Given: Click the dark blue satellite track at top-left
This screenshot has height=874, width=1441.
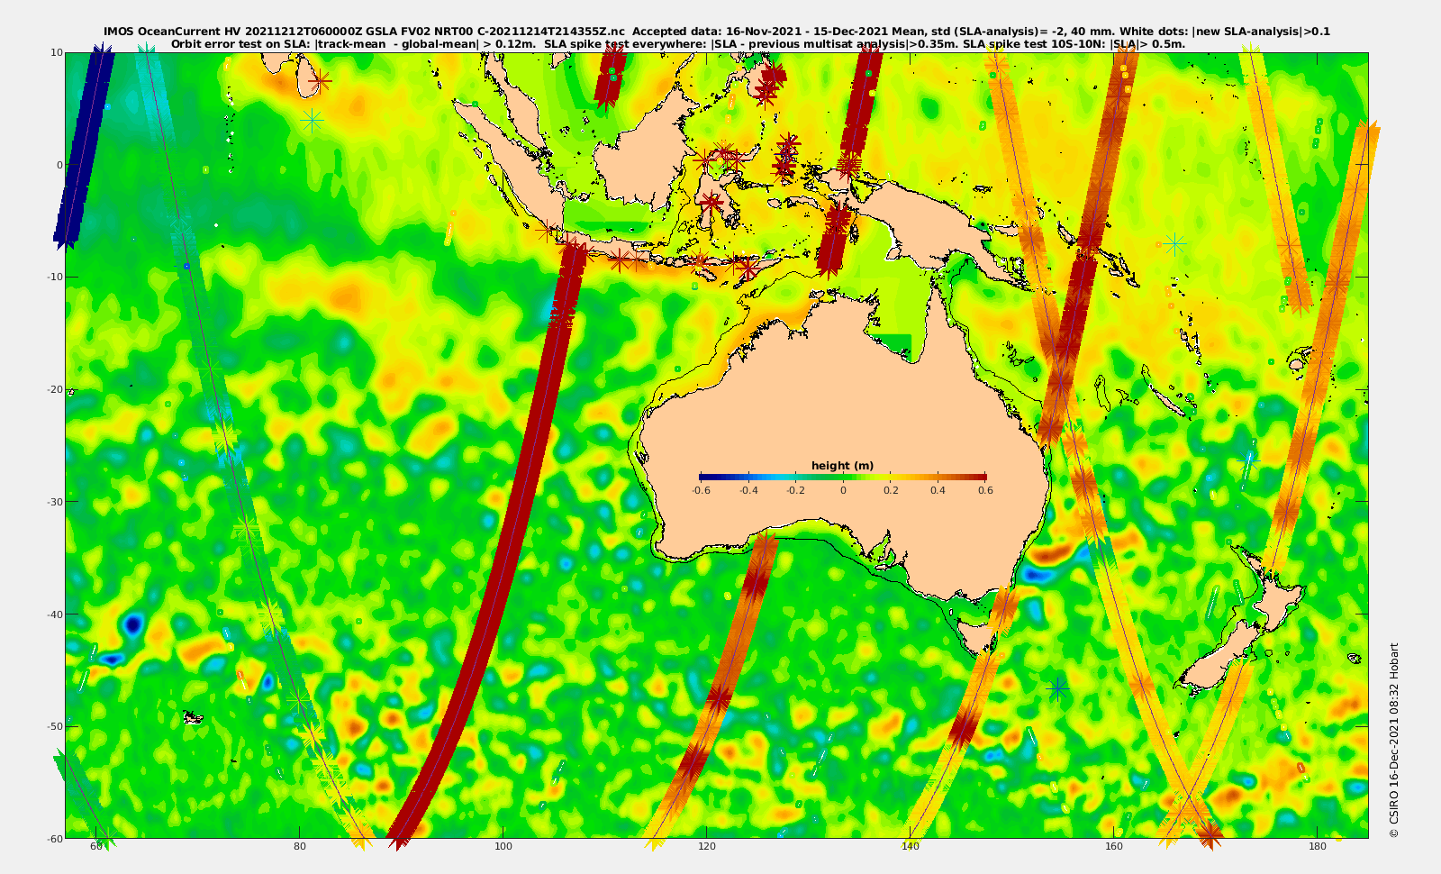Looking at the screenshot, I should point(84,147).
